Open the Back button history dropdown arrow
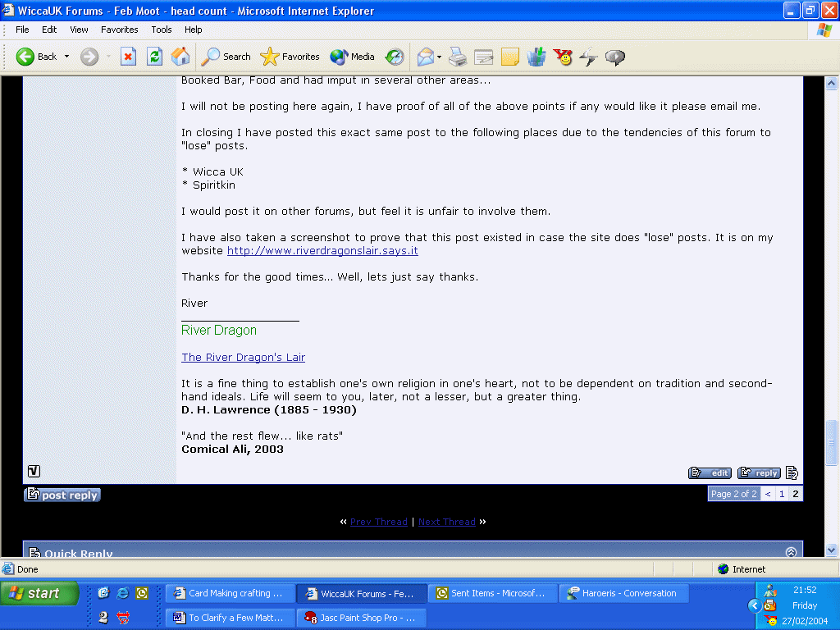The height and width of the screenshot is (630, 840). tap(67, 57)
